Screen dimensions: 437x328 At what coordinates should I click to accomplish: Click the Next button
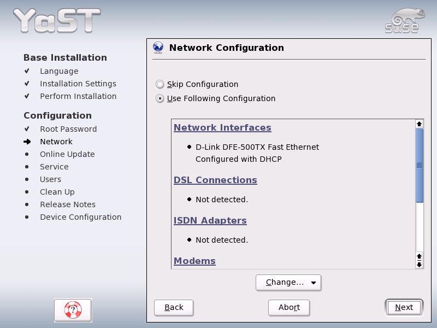pos(404,307)
